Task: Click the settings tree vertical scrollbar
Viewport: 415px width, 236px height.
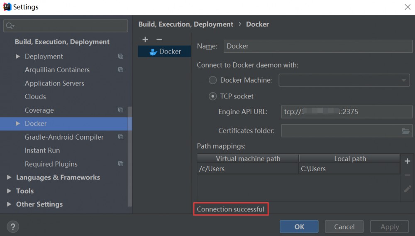Action: click(x=129, y=156)
